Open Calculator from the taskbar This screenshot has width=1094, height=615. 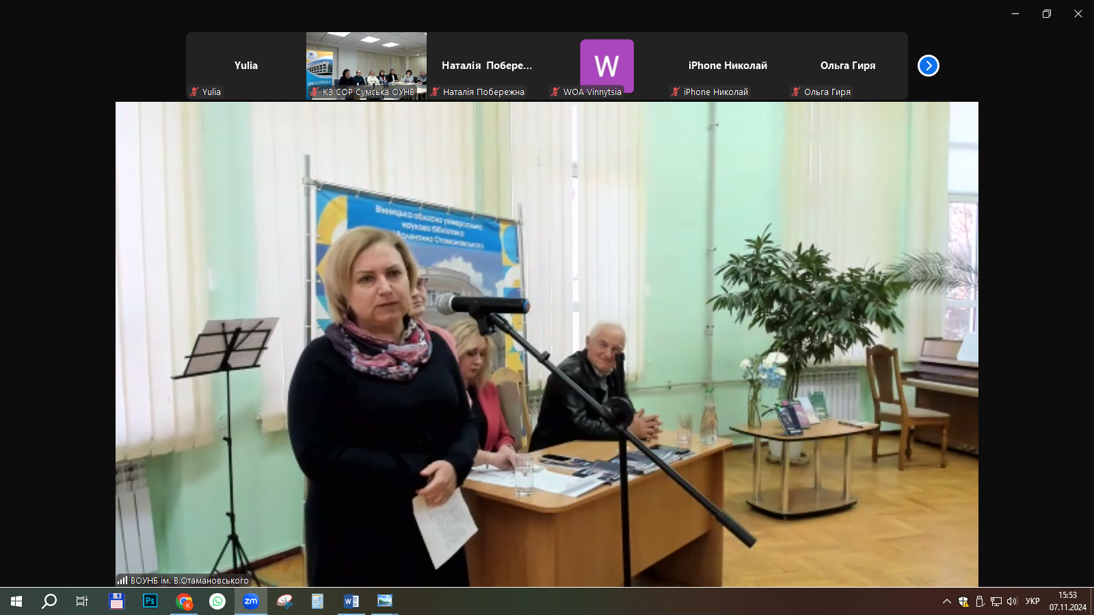(x=317, y=601)
